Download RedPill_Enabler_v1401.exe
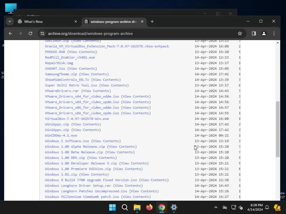This screenshot has width=286, height=214. (x=70, y=57)
